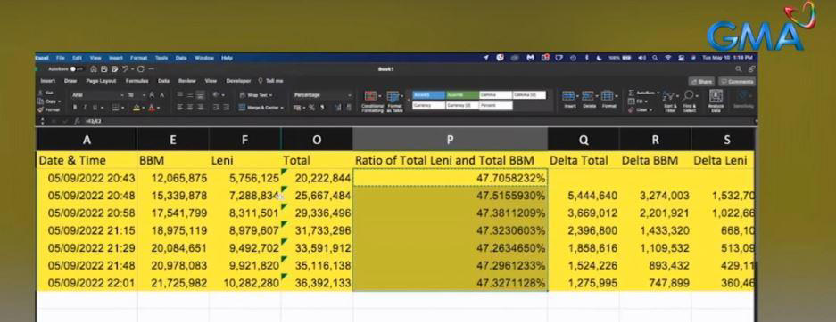Click the Save icon in quick access toolbar
The height and width of the screenshot is (322, 836).
point(104,69)
